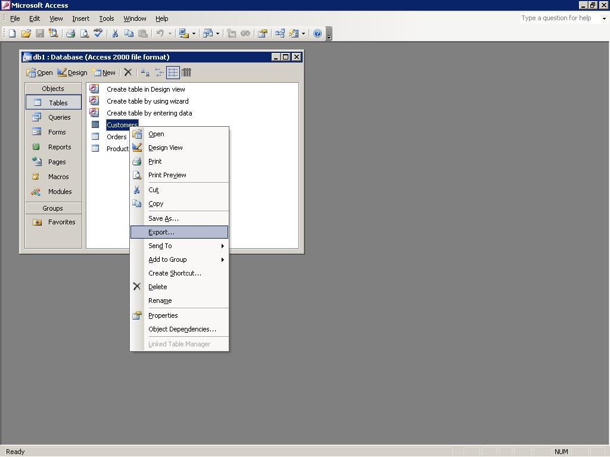Viewport: 610px width, 457px height.
Task: Run the ABC Spelling check icon
Action: (98, 33)
